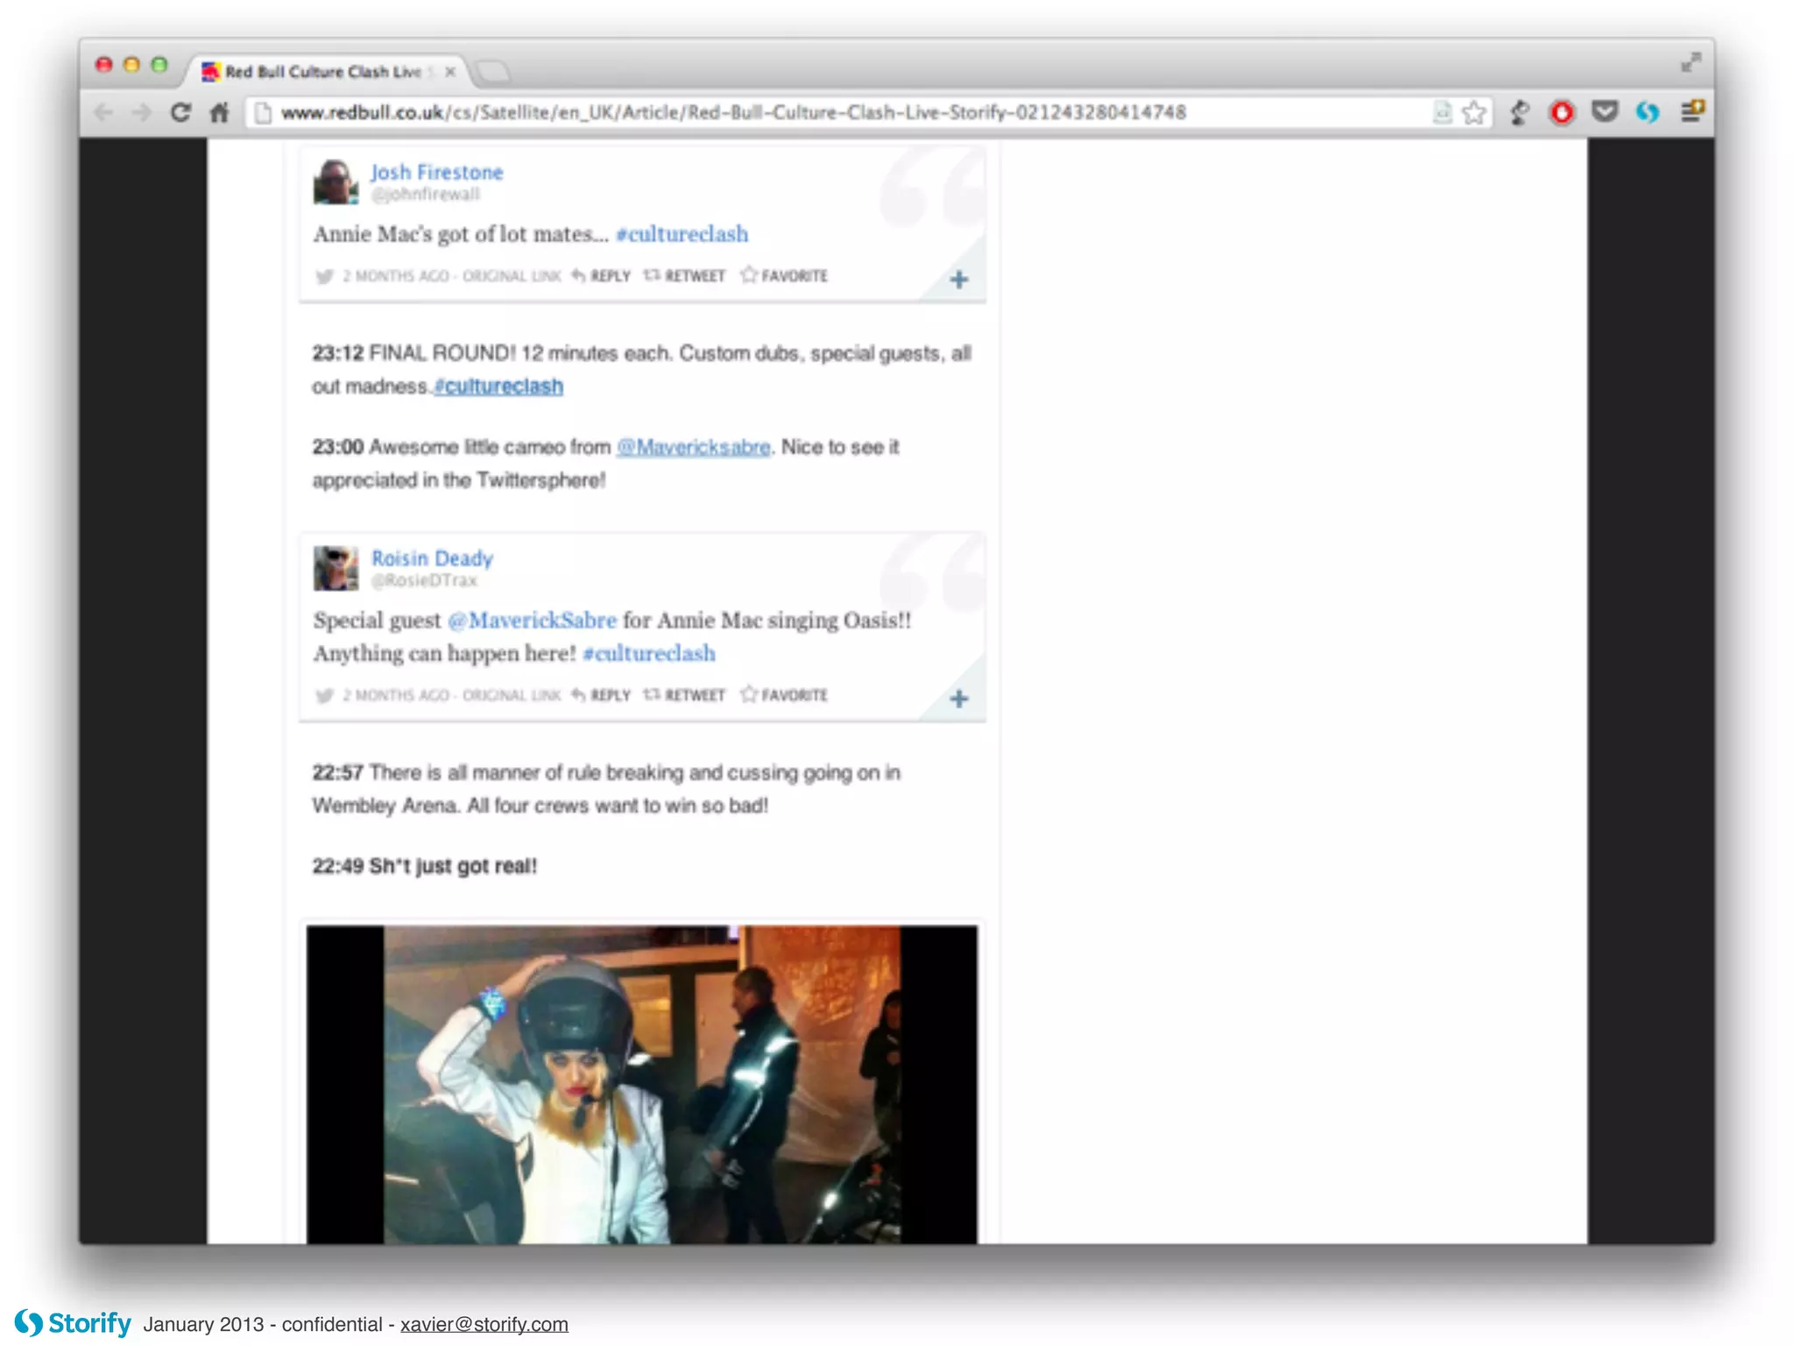The image size is (1794, 1346).
Task: Click the browser back arrow
Action: 104,112
